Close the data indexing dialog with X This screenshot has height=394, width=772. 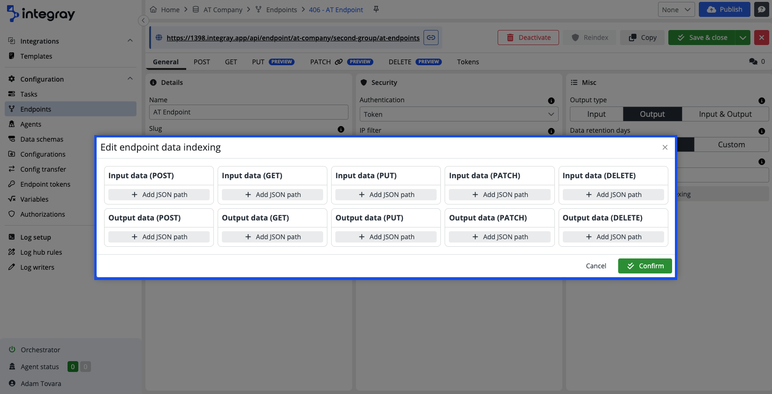click(x=665, y=147)
